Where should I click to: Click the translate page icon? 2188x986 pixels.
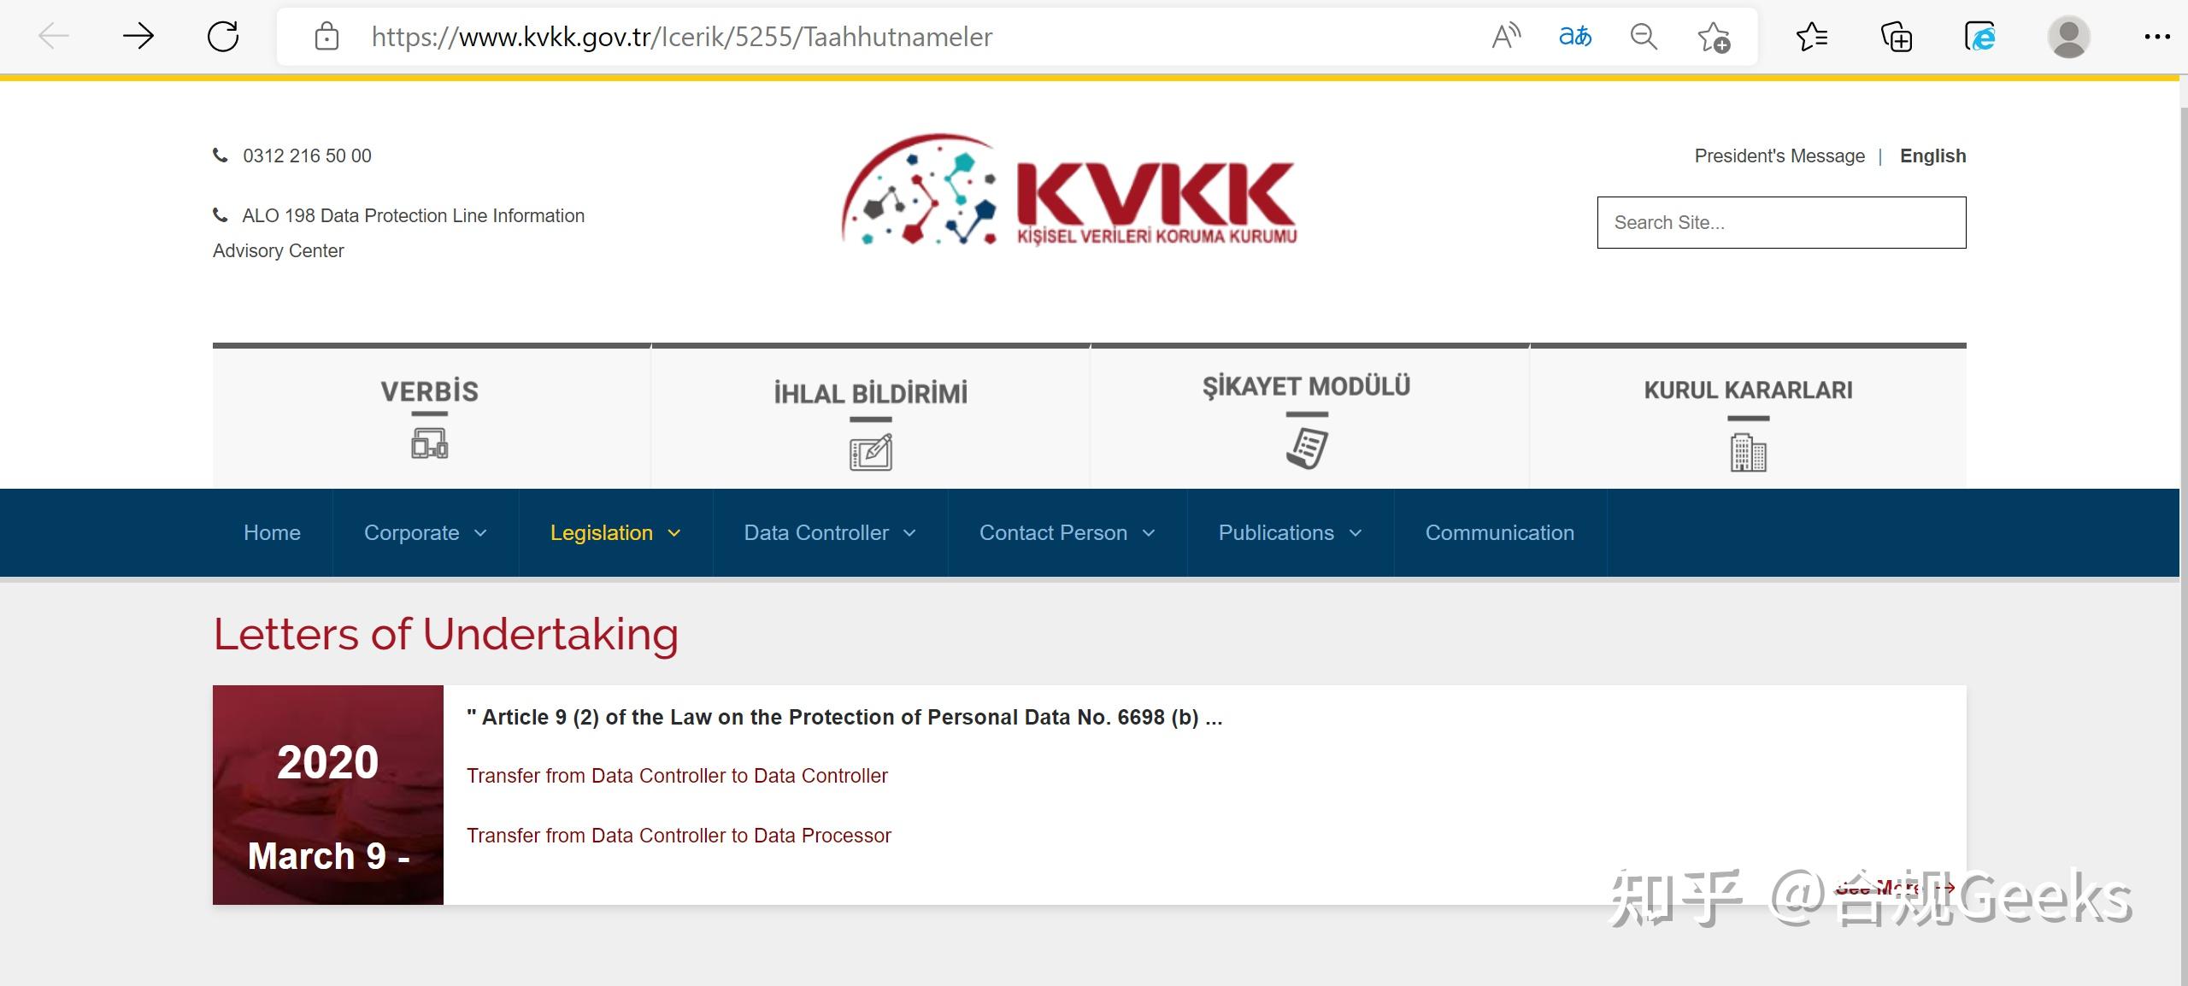1574,37
